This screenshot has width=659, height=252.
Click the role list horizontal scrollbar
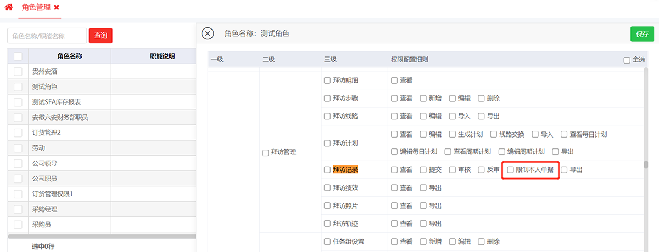102,237
